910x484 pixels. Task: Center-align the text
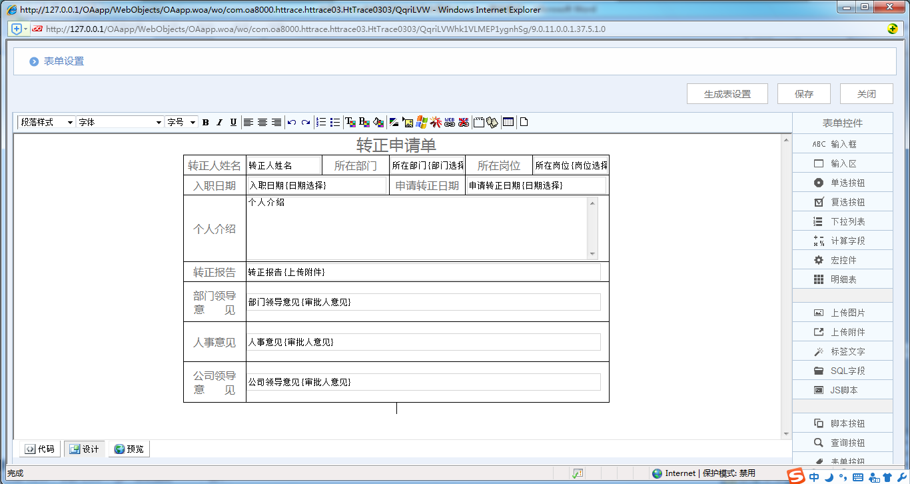(x=262, y=123)
